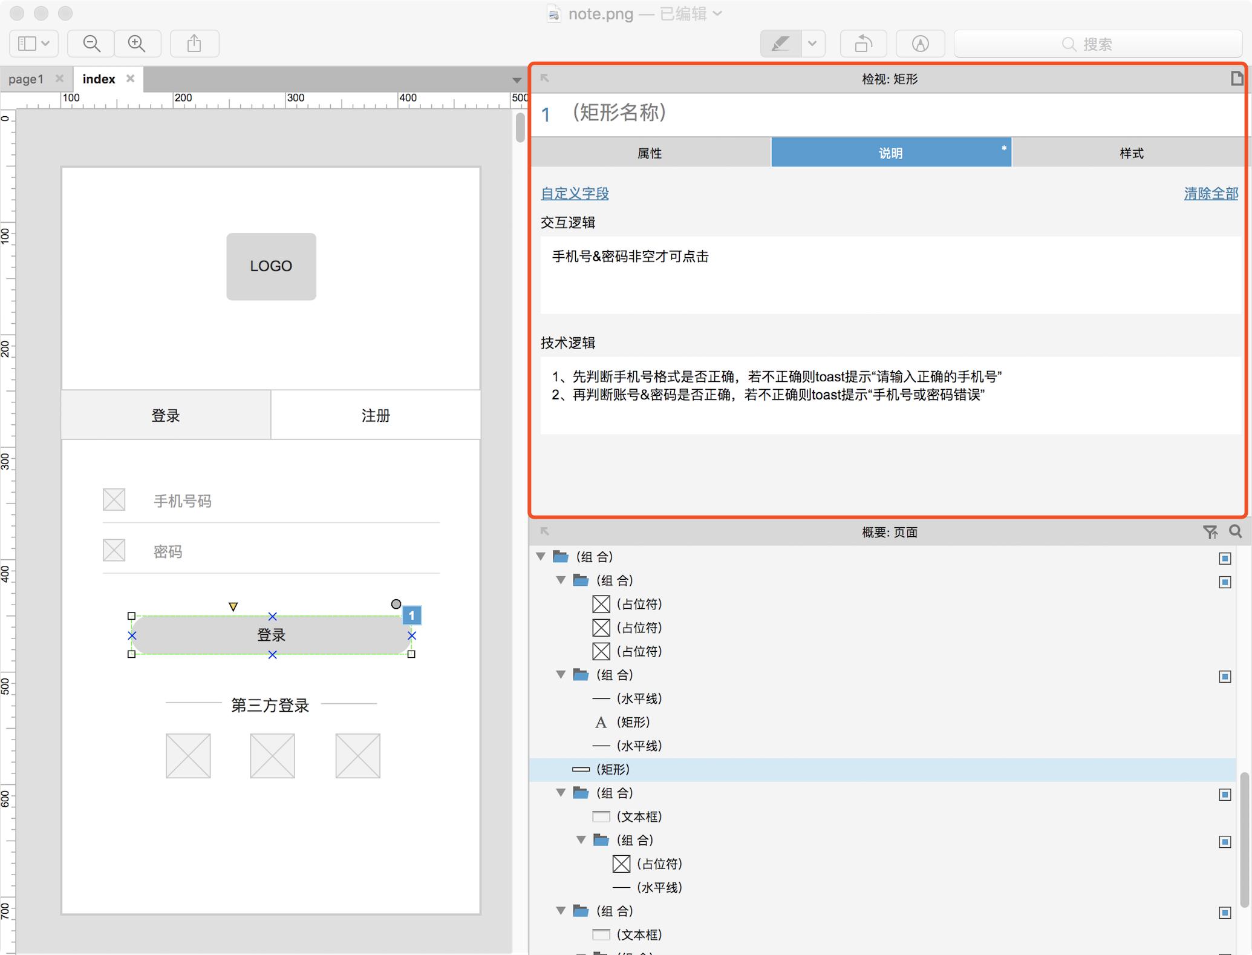The height and width of the screenshot is (955, 1252).
Task: Collapse the topmost 组合 tree group
Action: click(541, 556)
